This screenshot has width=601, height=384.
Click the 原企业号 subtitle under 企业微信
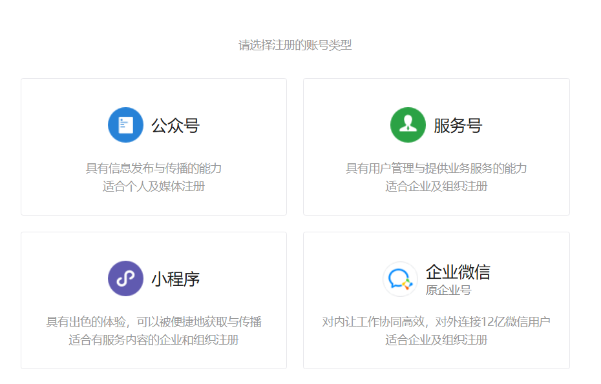click(448, 290)
